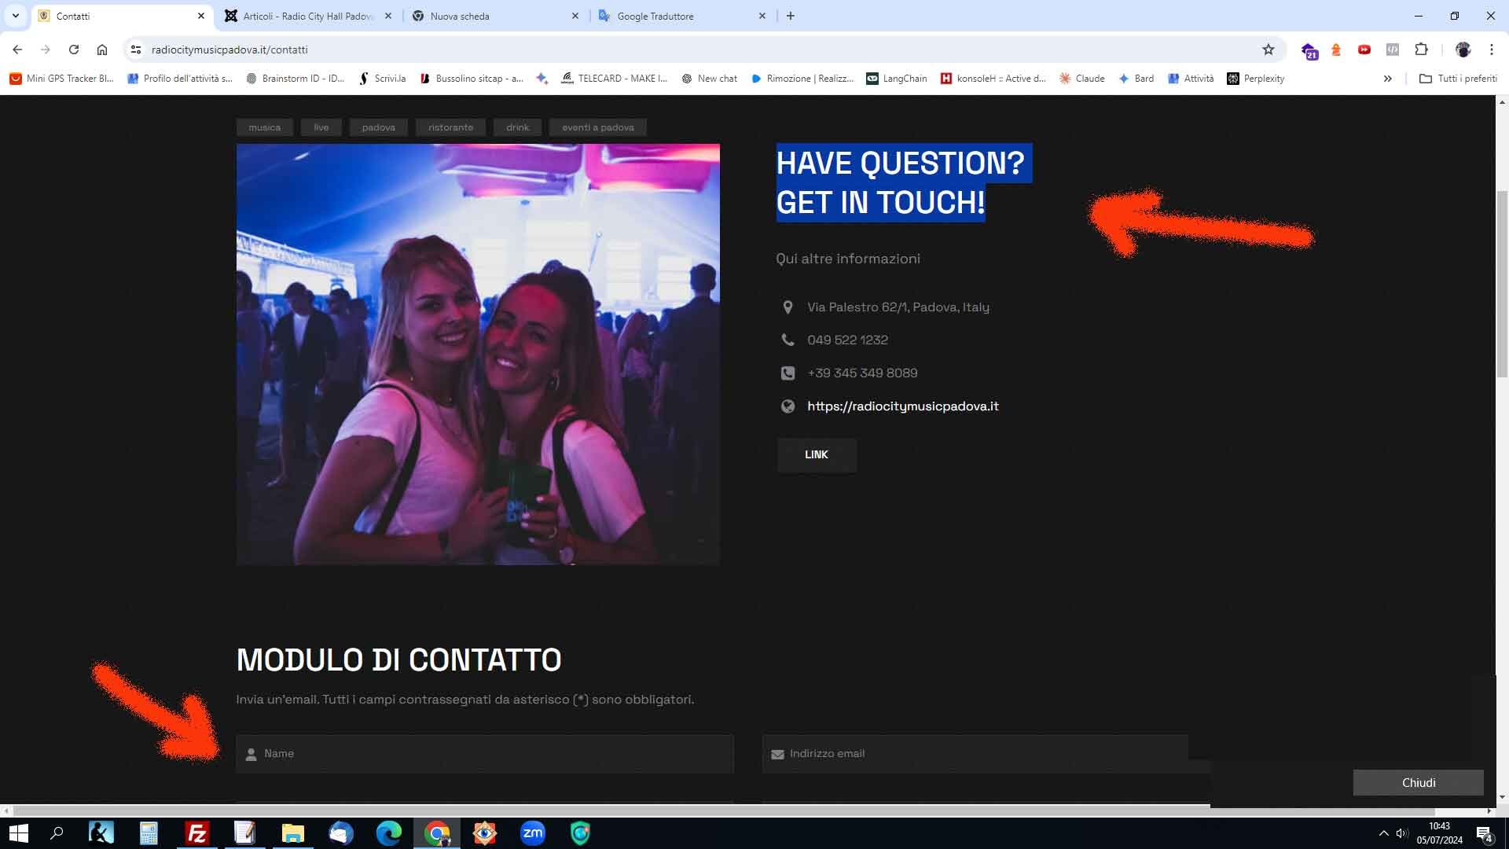Viewport: 1509px width, 849px height.
Task: Click the home page icon
Action: 102,50
